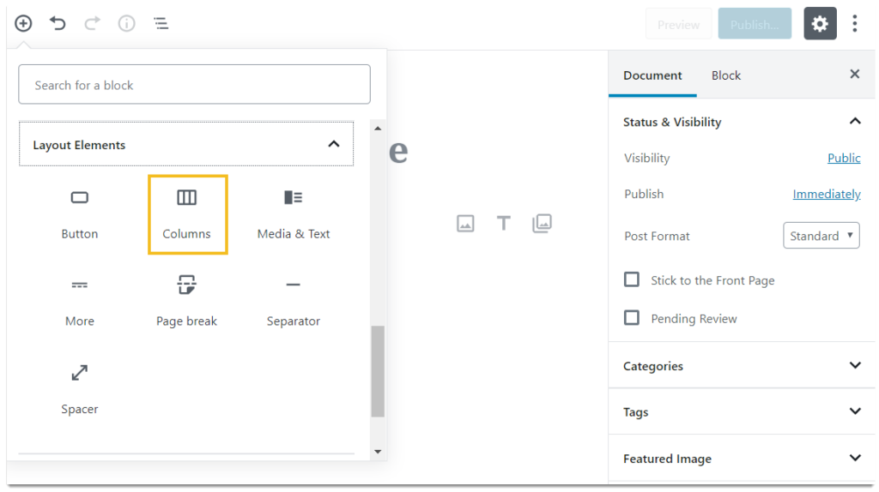Switch to the Block tab

click(725, 75)
